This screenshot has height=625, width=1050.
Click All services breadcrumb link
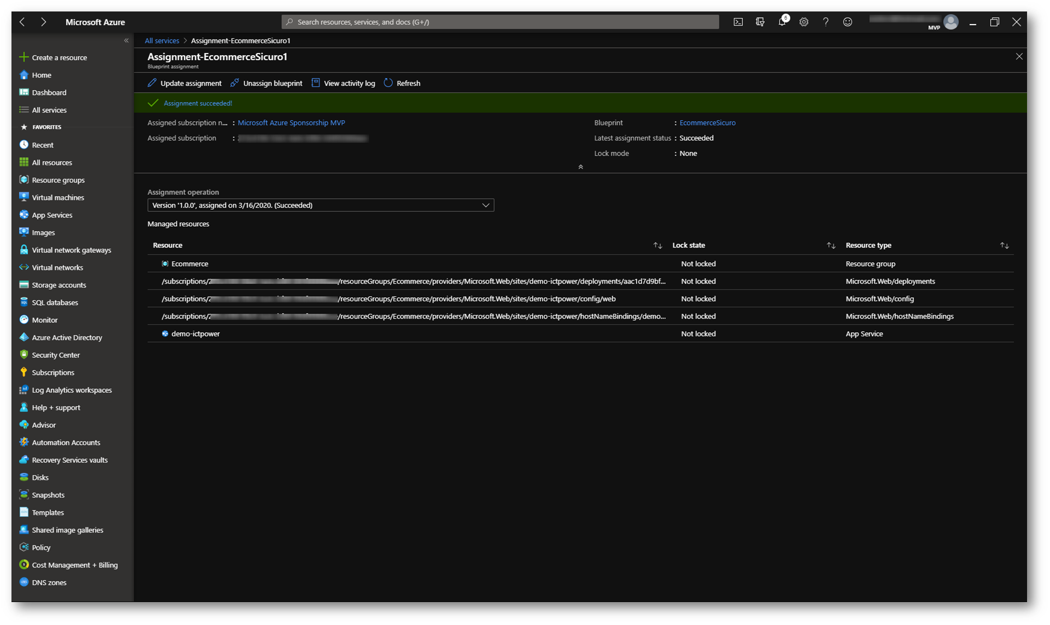click(x=162, y=40)
